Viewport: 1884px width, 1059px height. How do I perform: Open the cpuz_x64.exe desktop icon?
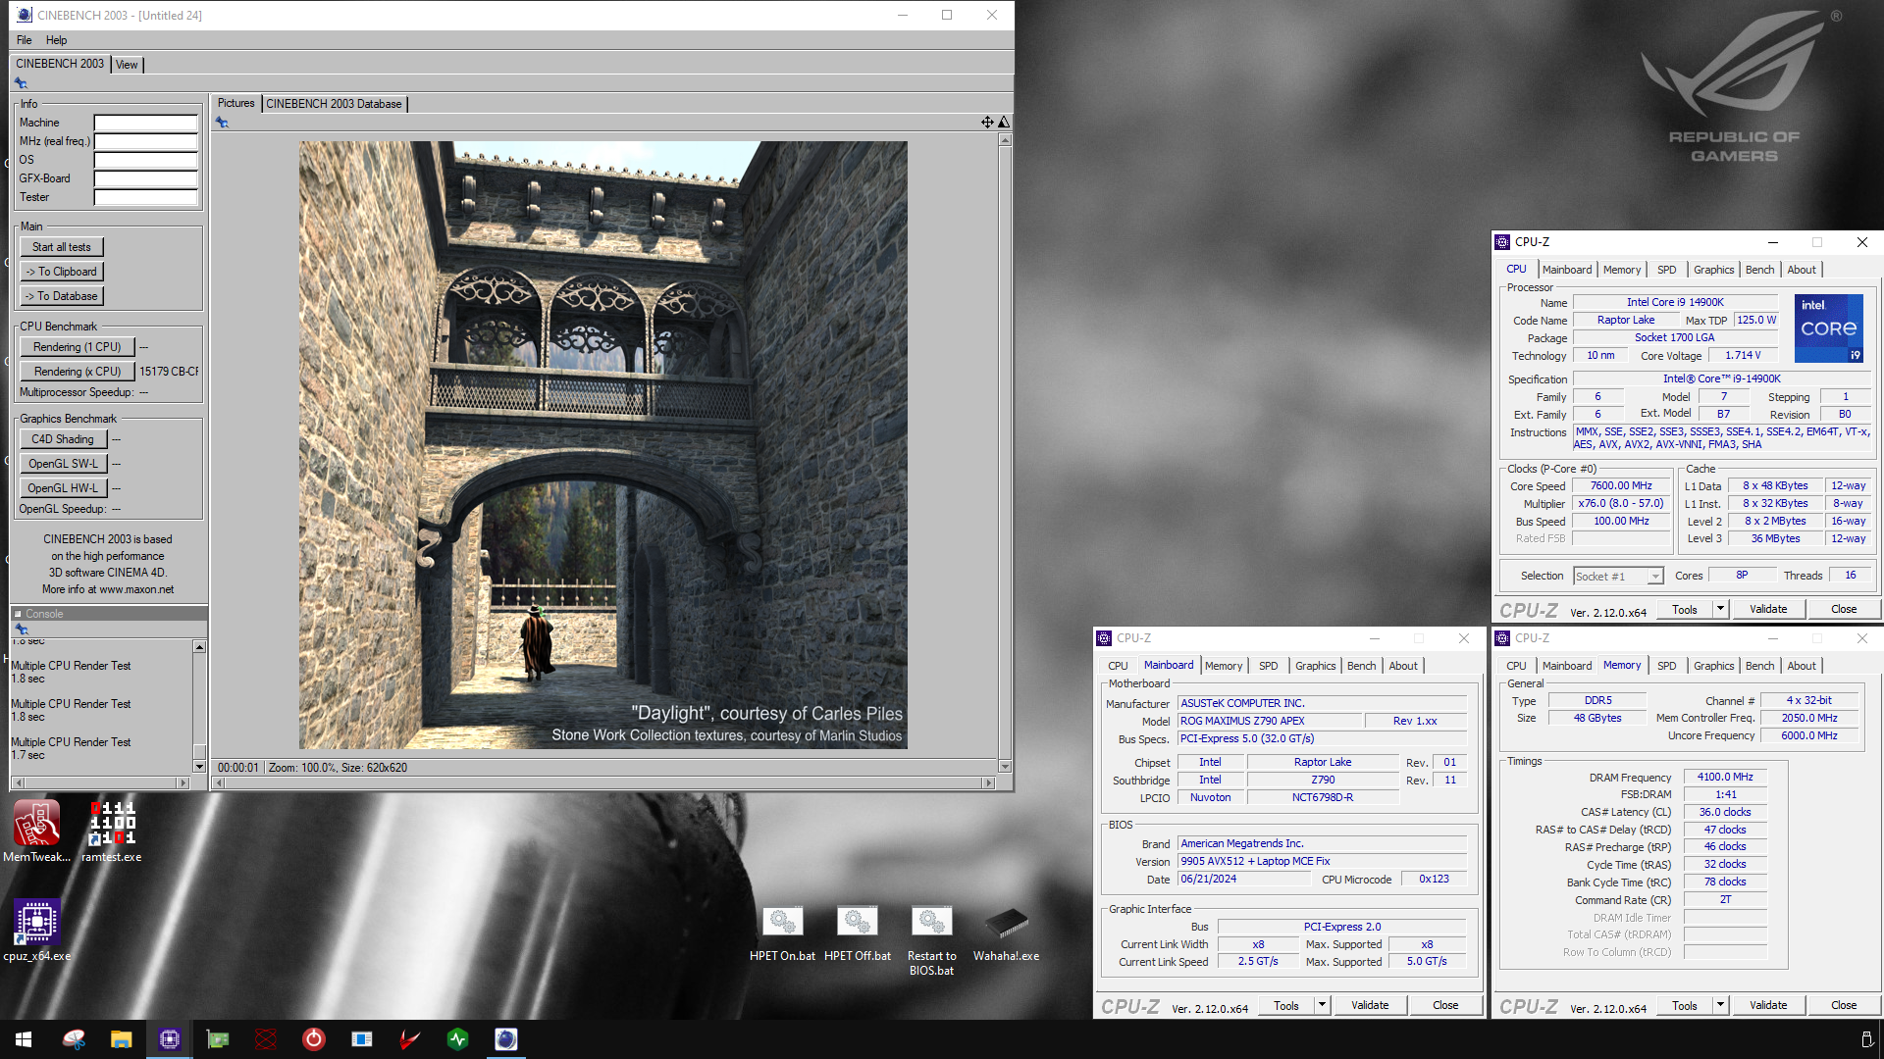click(36, 930)
